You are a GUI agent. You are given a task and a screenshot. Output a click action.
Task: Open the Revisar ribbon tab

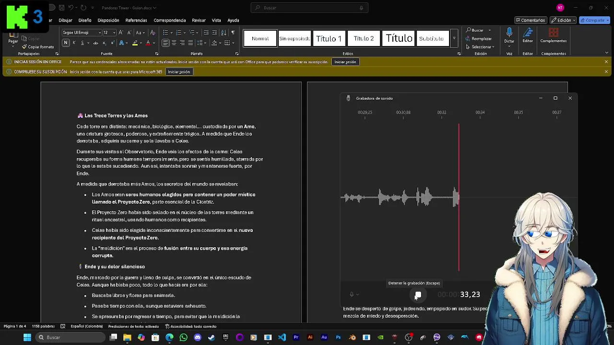pyautogui.click(x=199, y=20)
